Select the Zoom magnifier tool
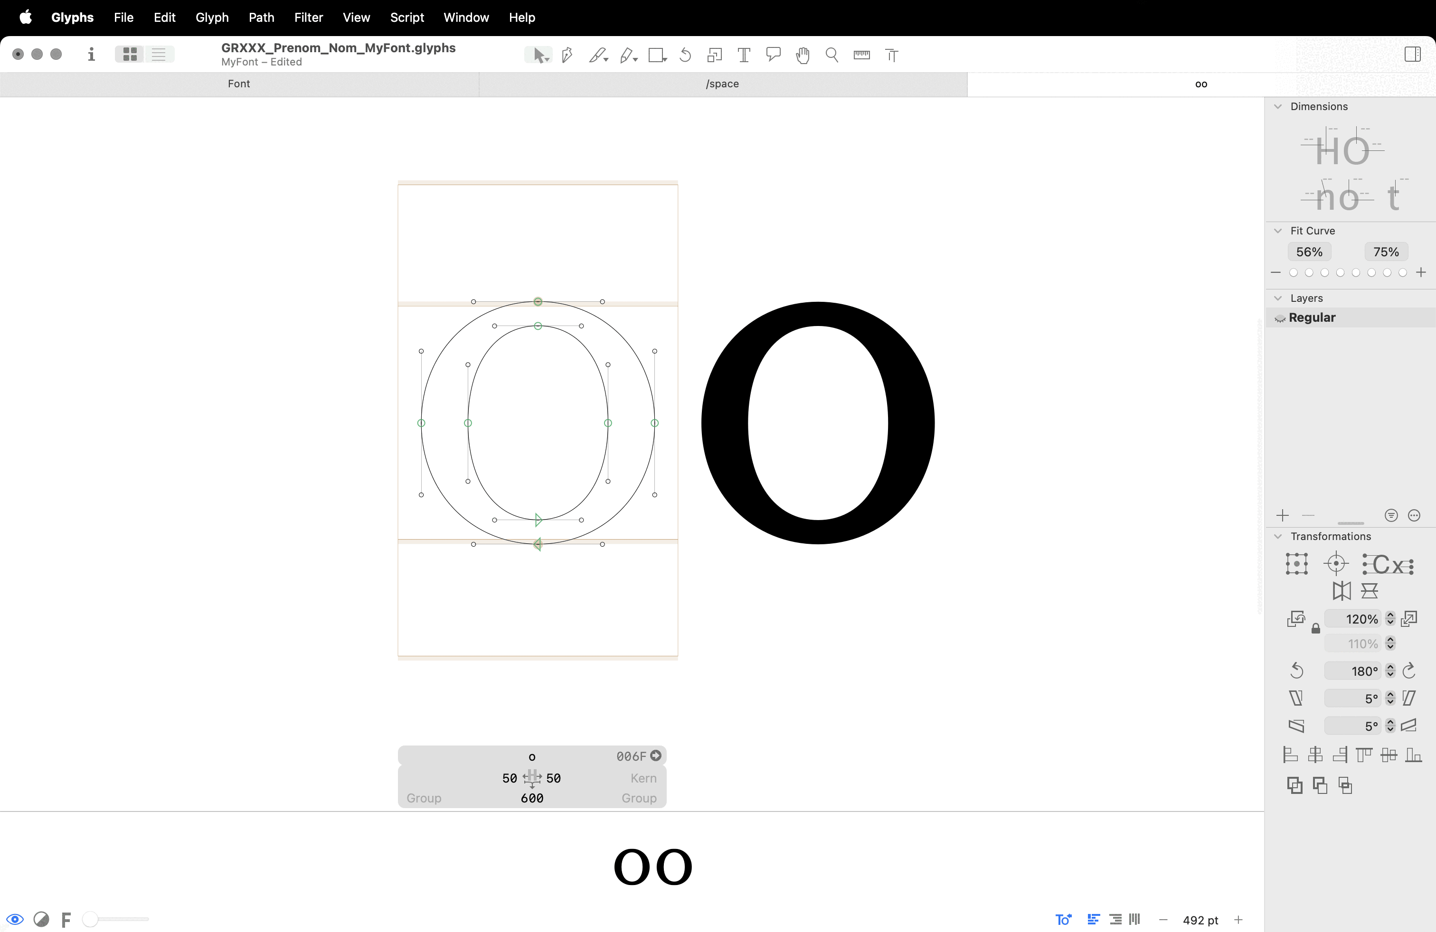1436x932 pixels. click(x=831, y=55)
